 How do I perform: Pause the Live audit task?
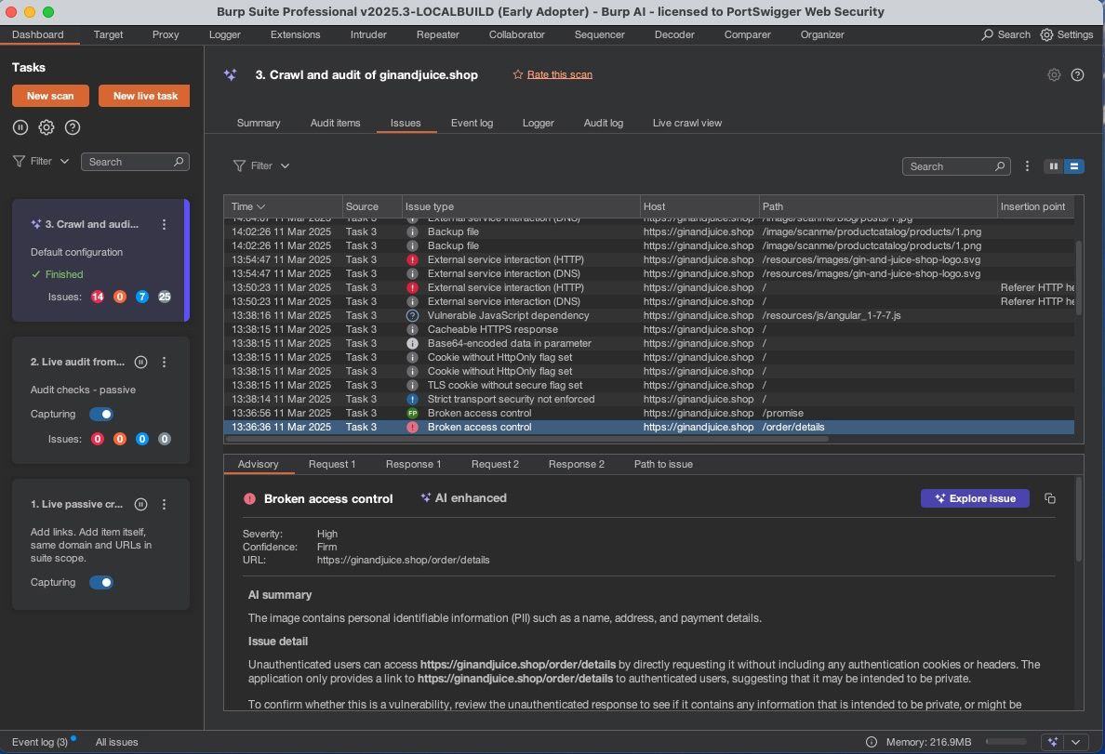point(140,362)
